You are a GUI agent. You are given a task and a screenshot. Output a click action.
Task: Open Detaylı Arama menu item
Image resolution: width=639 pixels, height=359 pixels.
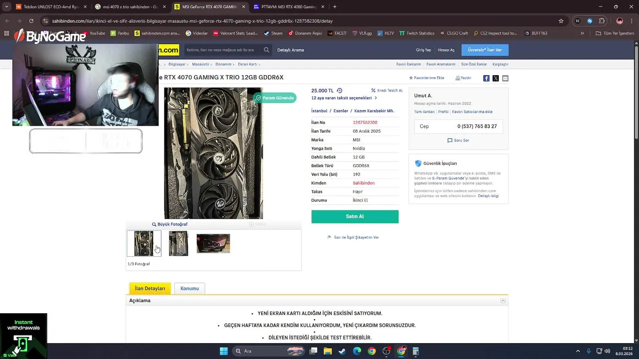(291, 50)
